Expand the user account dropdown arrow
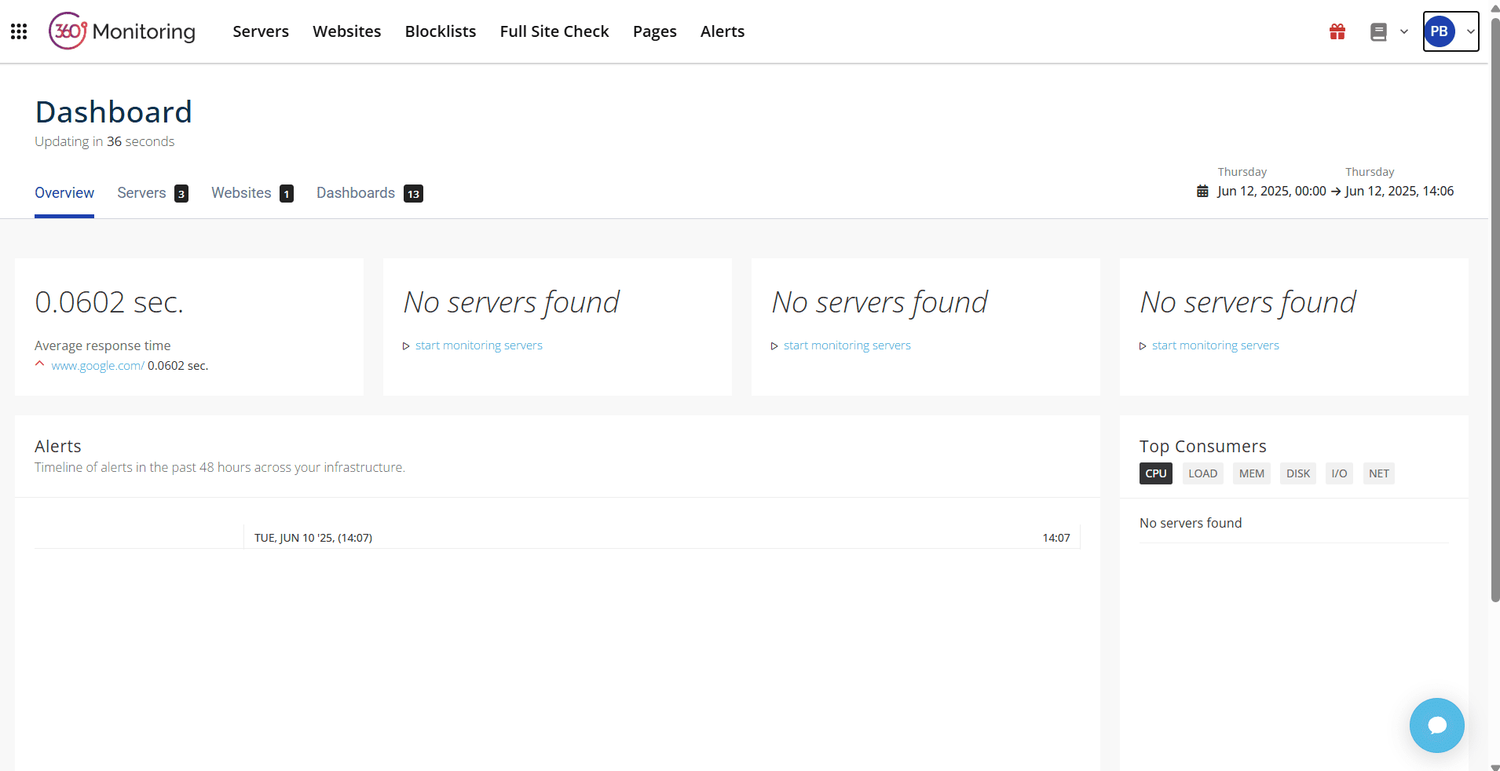The image size is (1500, 771). click(1470, 31)
